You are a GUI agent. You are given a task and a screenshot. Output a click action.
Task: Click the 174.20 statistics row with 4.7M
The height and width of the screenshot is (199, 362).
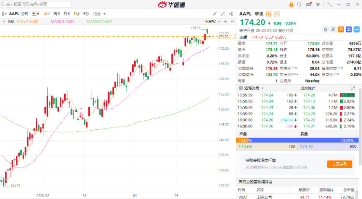tap(329, 95)
